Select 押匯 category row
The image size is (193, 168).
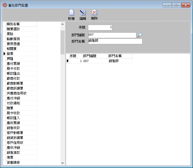[21, 59]
